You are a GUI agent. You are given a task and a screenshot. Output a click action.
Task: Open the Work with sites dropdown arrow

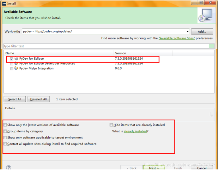tap(188, 32)
